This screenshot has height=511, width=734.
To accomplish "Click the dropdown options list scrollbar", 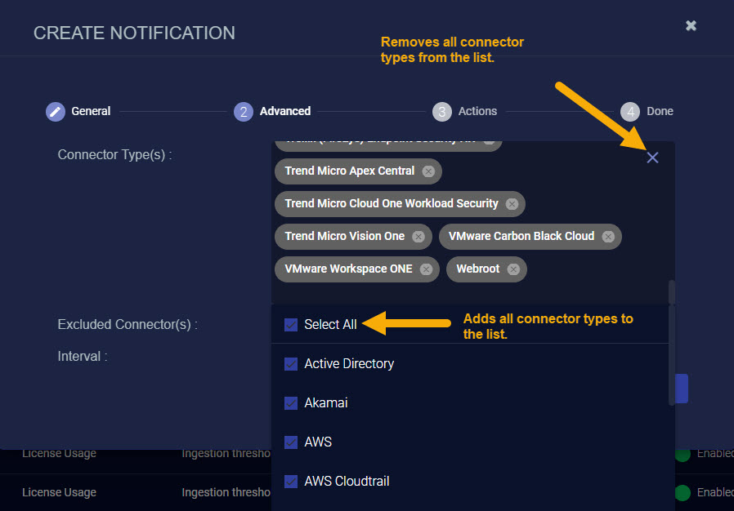I will tap(672, 359).
